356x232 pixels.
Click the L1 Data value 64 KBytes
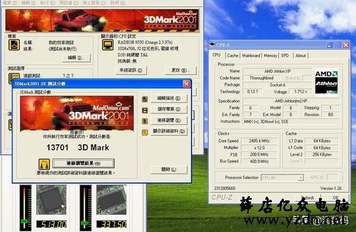pos(322,141)
